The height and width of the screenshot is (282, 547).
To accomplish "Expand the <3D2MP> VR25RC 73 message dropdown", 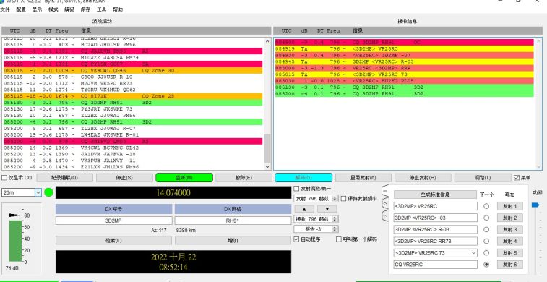I will (473, 252).
